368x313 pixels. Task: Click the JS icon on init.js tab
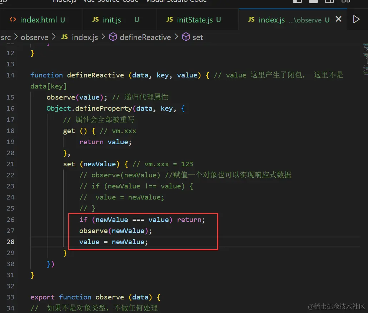pos(95,20)
